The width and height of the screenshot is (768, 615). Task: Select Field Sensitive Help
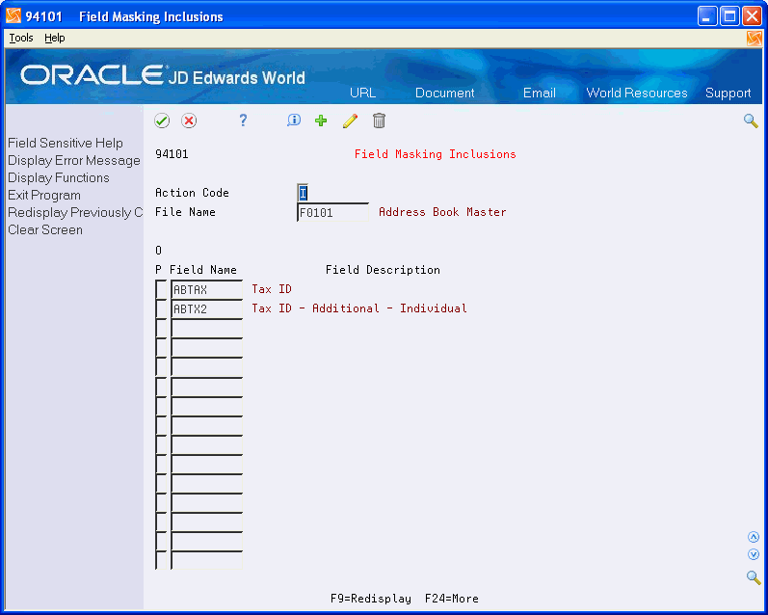point(66,143)
